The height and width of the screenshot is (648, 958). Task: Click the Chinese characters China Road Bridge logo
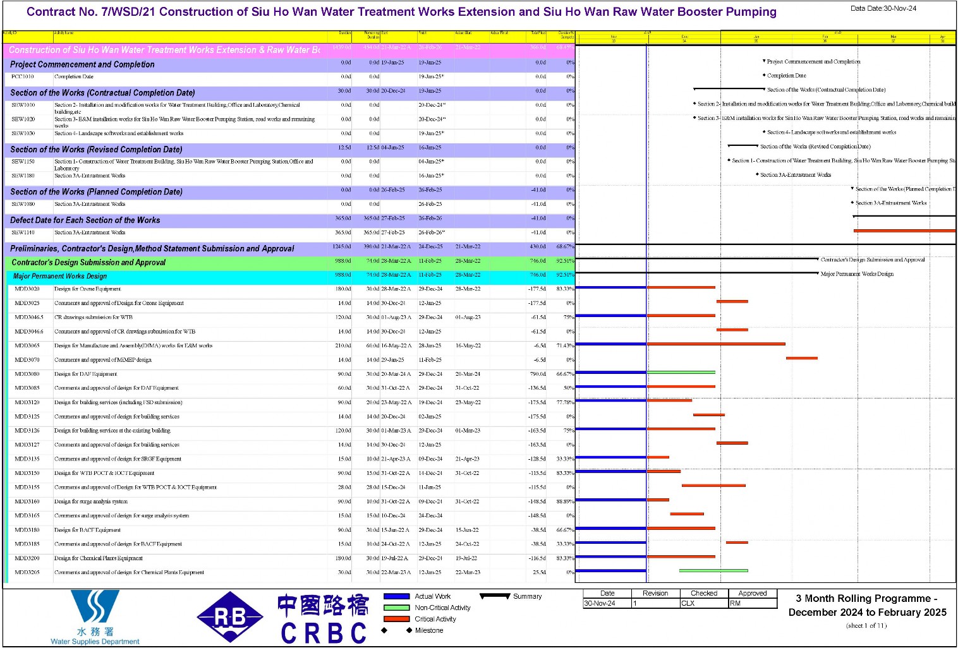[x=323, y=605]
